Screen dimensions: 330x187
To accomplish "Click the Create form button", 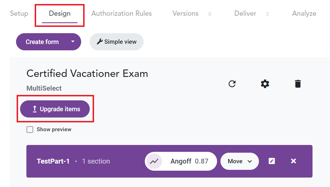I will tap(42, 42).
